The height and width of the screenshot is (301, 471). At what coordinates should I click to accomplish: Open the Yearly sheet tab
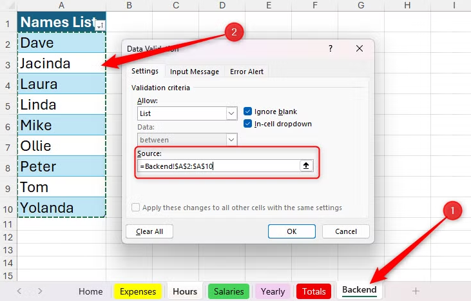273,291
